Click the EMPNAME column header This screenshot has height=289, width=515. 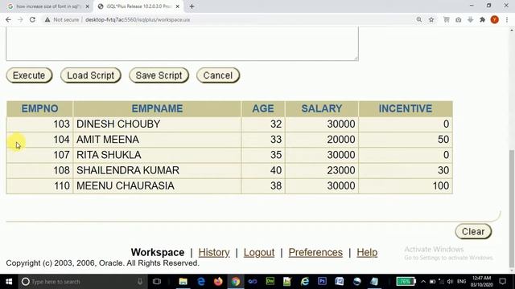click(x=158, y=109)
